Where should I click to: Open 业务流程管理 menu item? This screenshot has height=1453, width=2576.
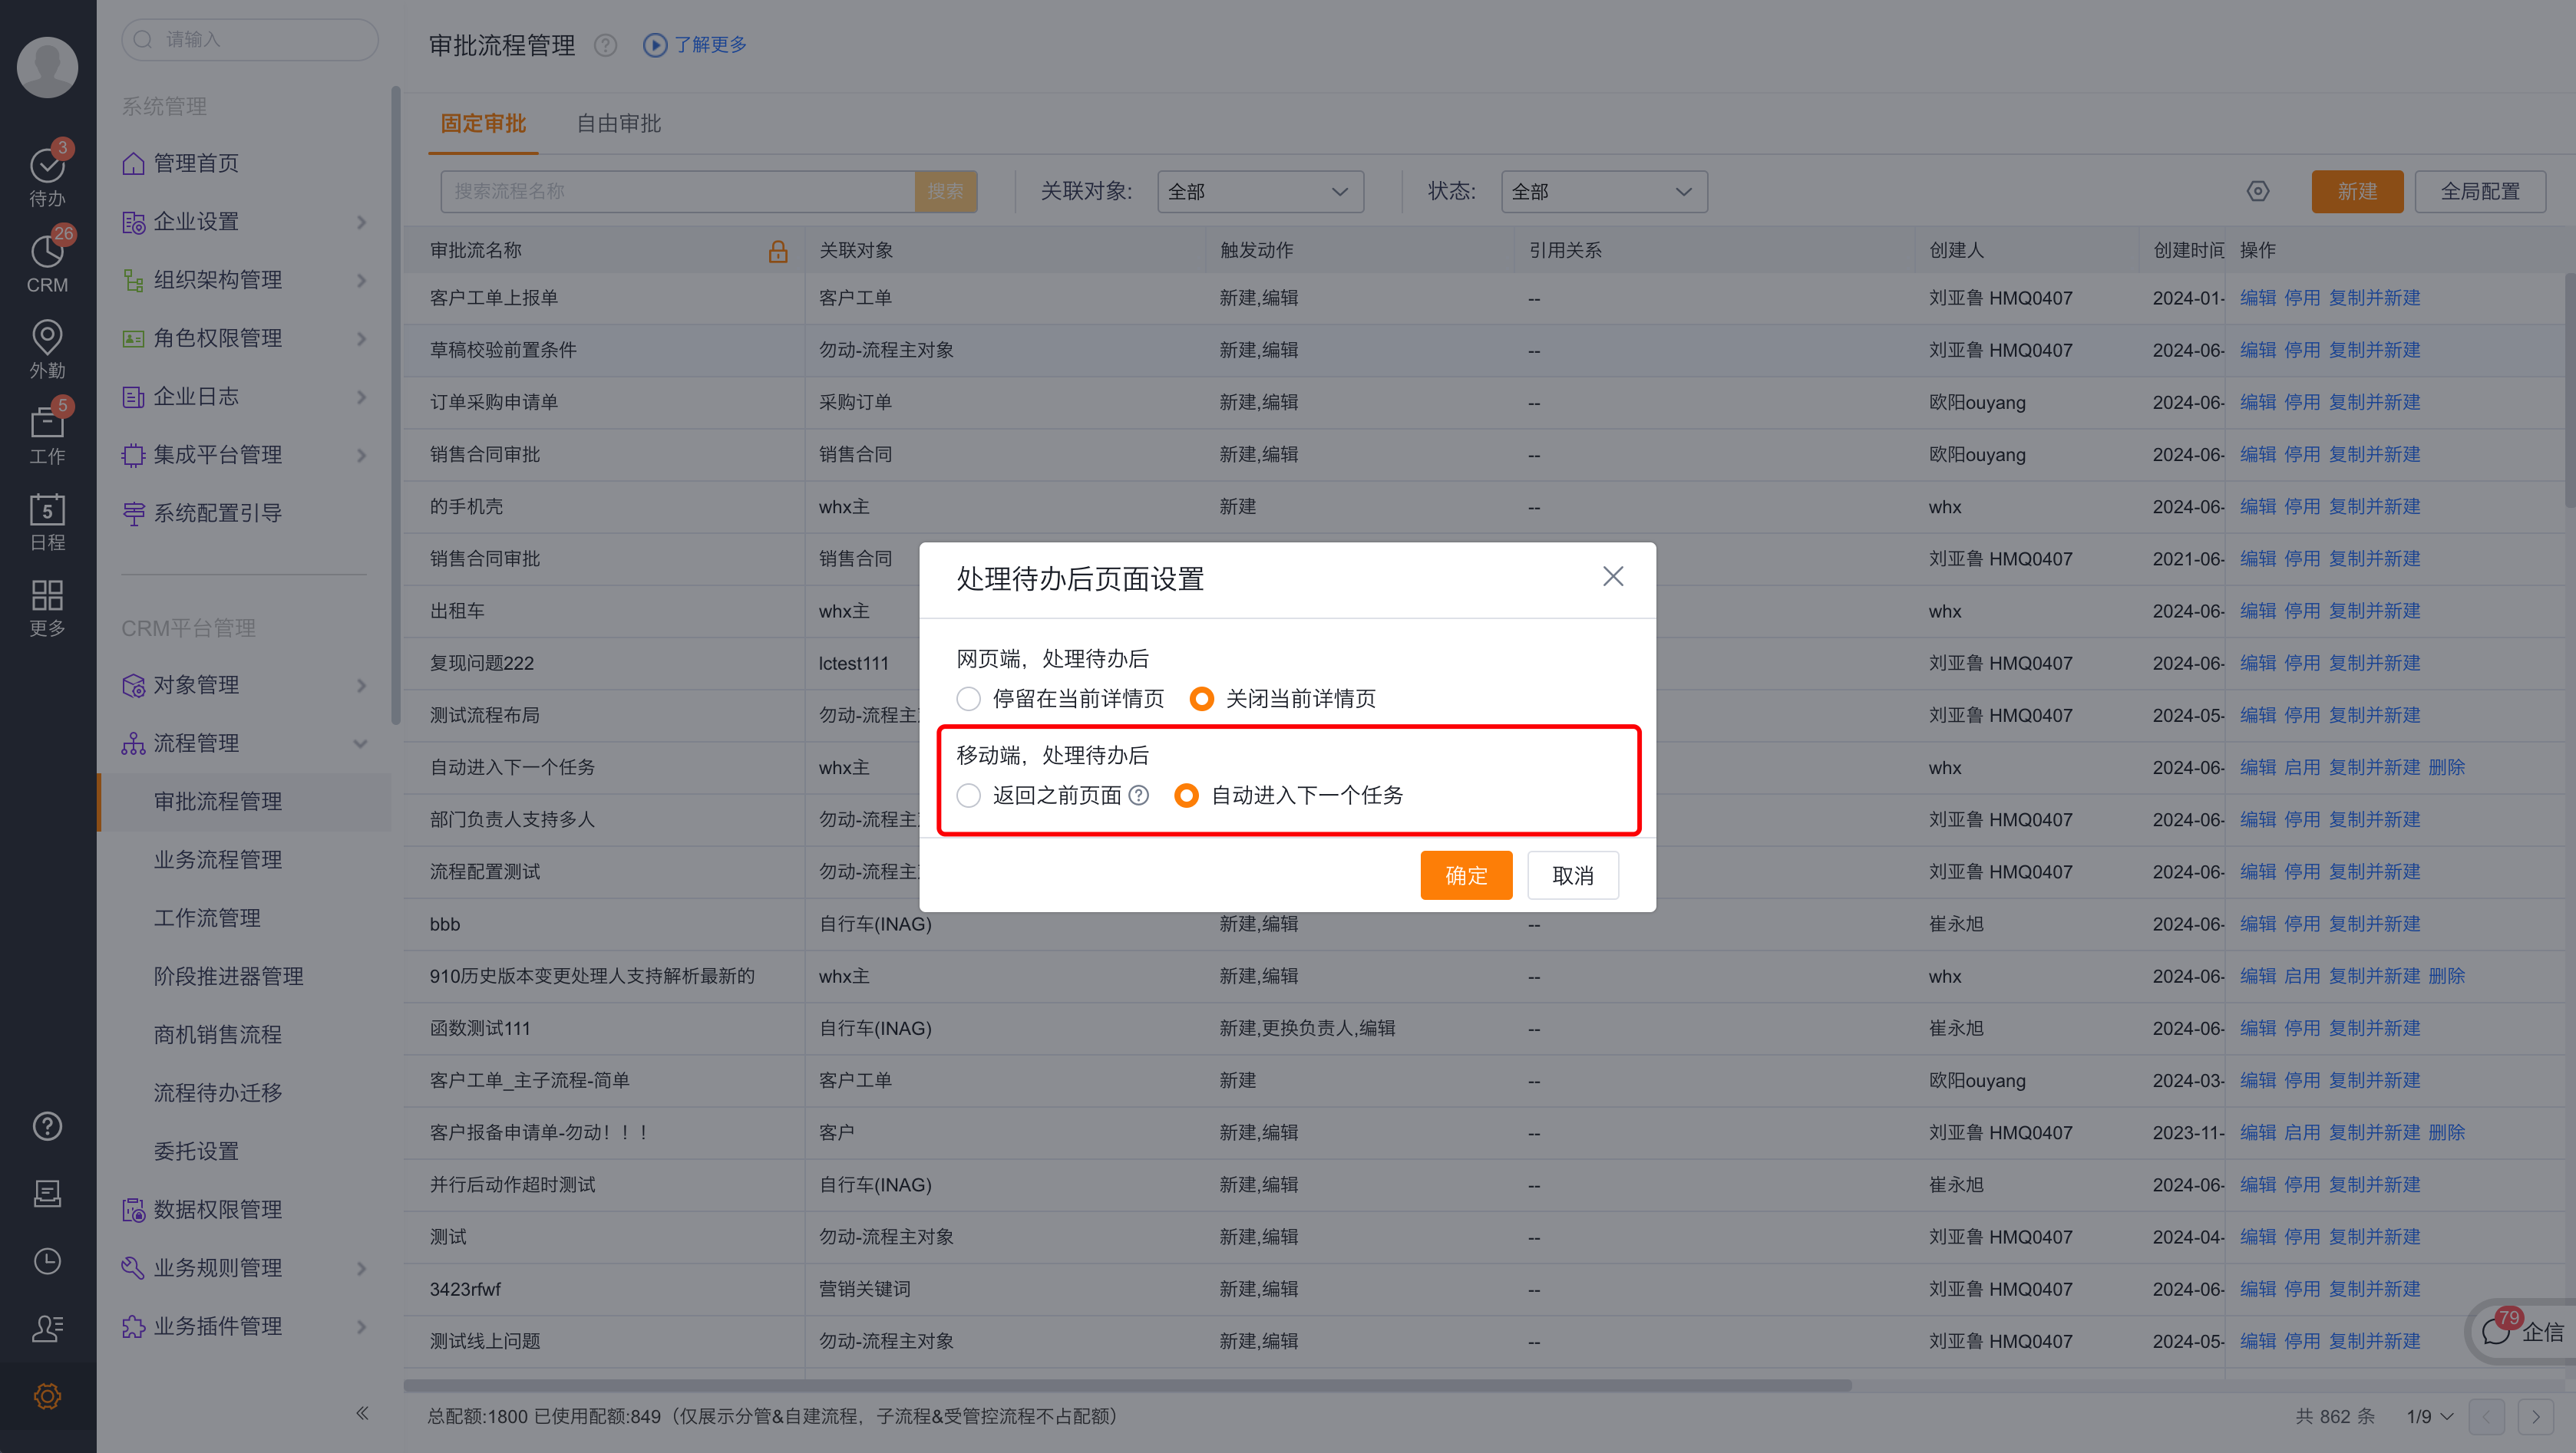pyautogui.click(x=217, y=859)
